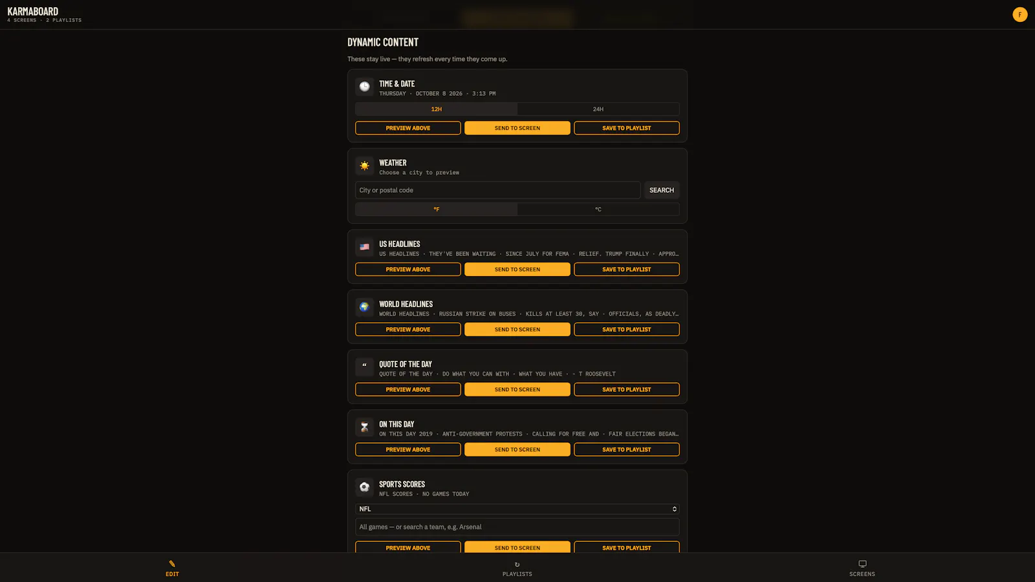Image resolution: width=1035 pixels, height=582 pixels.
Task: Open the Playlists tab label
Action: click(517, 574)
